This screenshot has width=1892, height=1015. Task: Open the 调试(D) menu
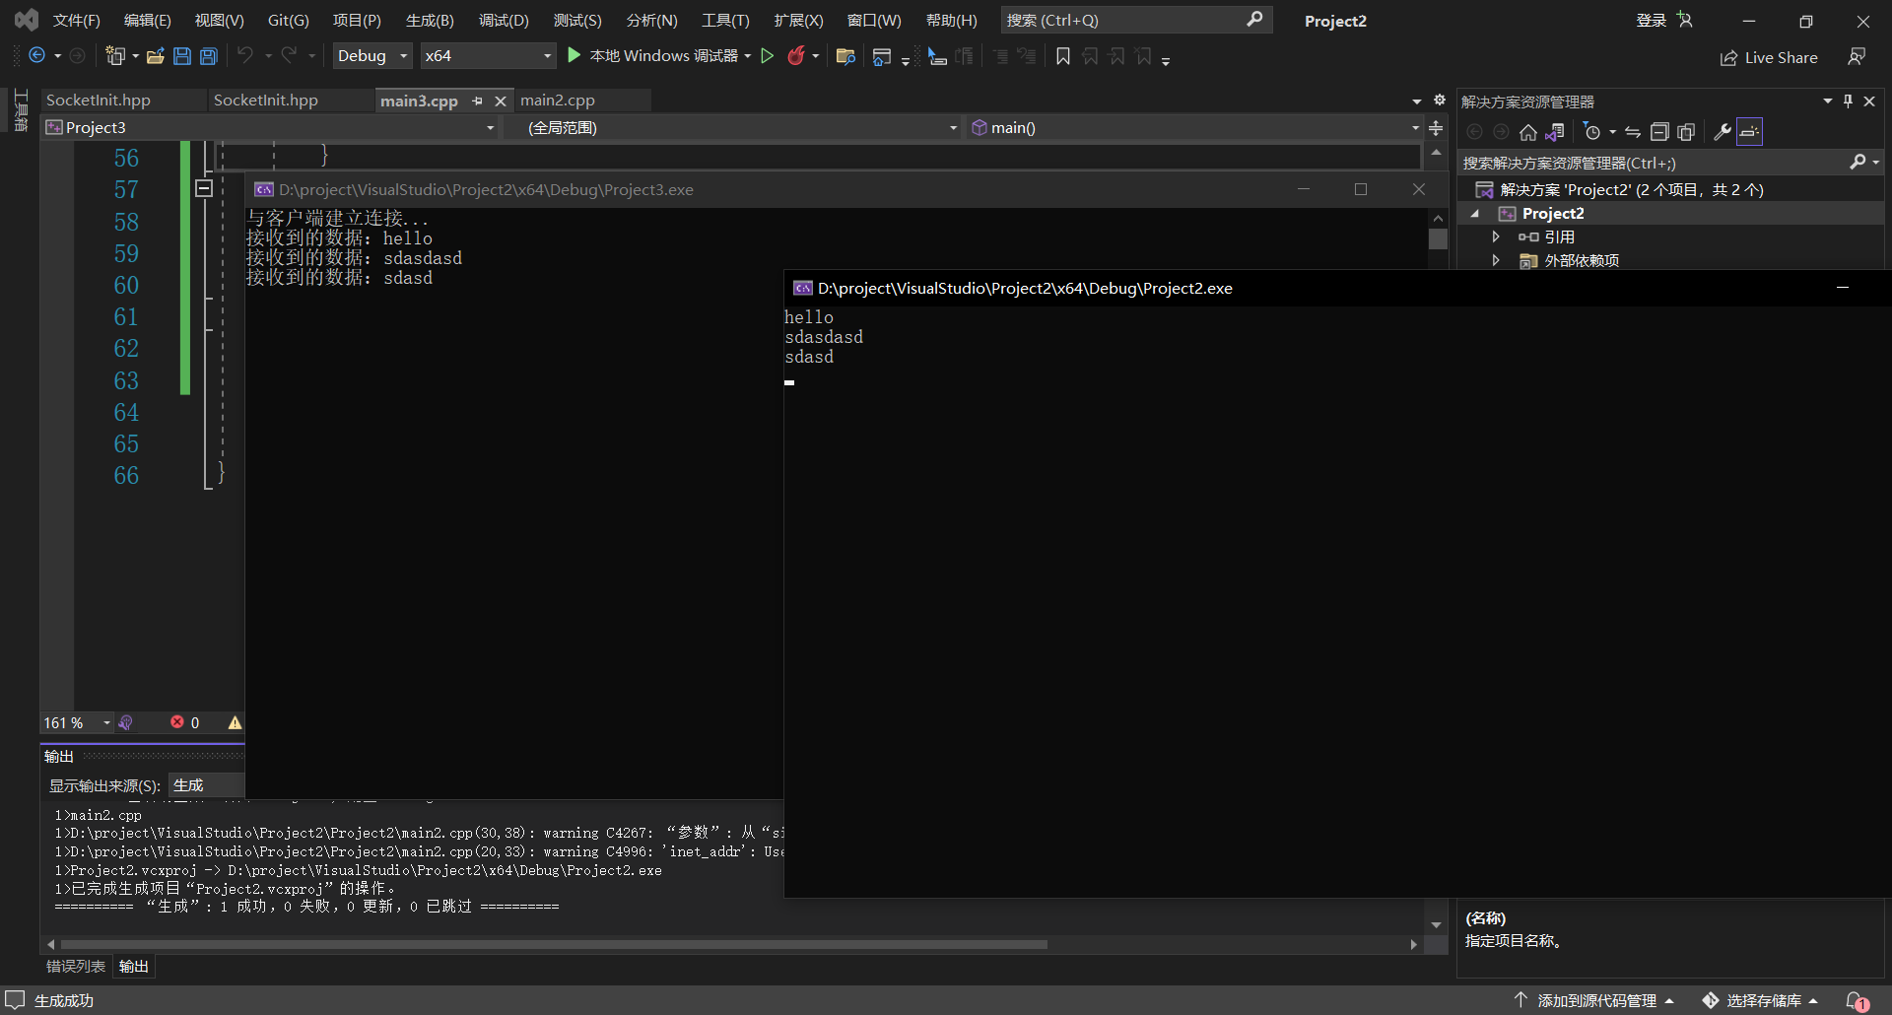coord(503,21)
